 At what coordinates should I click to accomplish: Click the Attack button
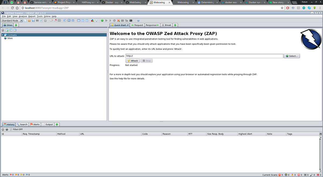[132, 61]
